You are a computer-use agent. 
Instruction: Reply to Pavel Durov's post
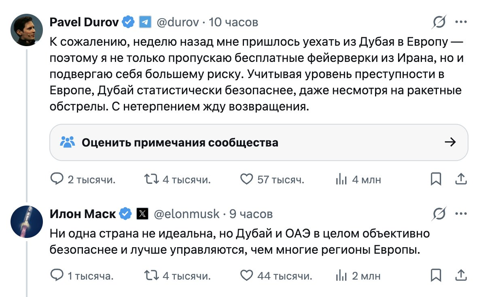[57, 179]
